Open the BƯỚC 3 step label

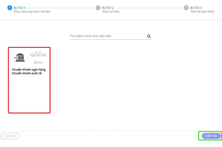(196, 8)
